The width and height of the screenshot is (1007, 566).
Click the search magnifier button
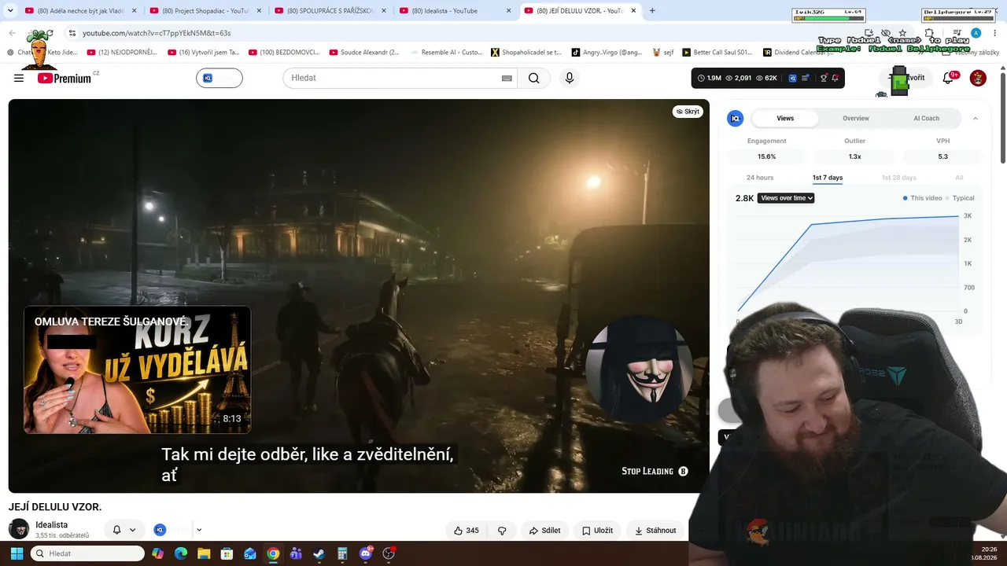533,78
